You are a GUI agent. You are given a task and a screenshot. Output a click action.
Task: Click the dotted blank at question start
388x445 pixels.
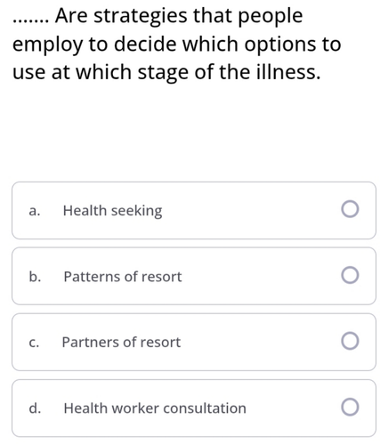[30, 21]
